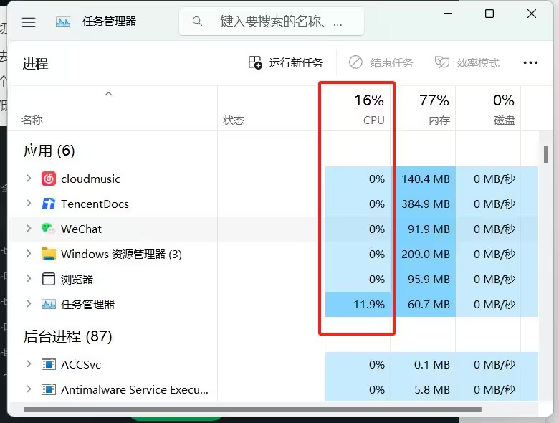Click the 384.9 MB memory value
The image size is (559, 423).
(x=426, y=204)
